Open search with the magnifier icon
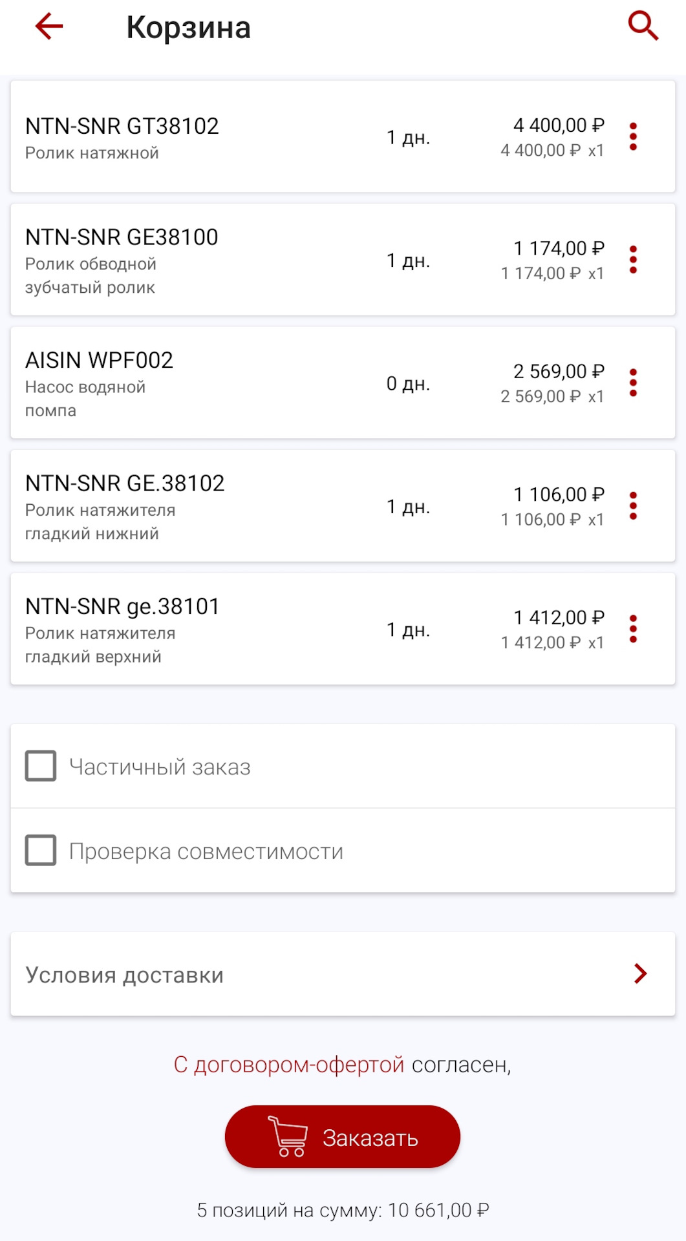This screenshot has height=1241, width=686. click(x=643, y=27)
